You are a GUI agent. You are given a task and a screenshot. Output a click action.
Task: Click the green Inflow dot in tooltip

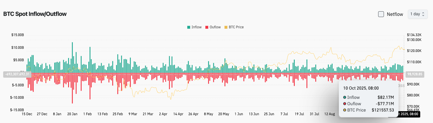coord(345,97)
